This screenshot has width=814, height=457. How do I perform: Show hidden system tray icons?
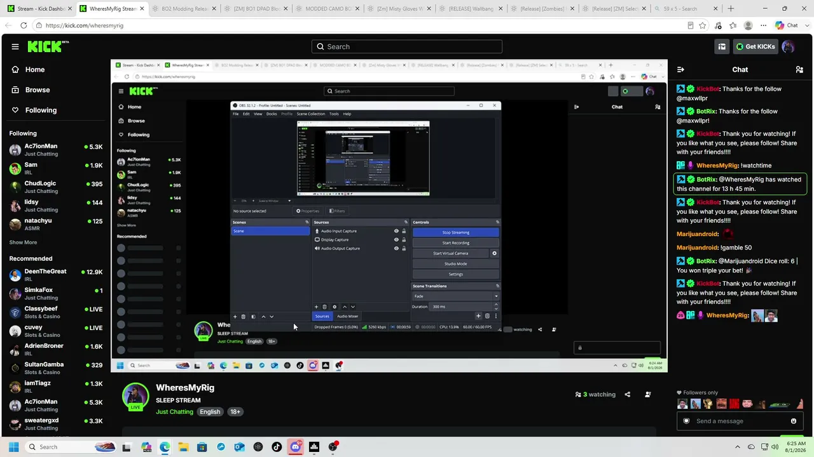[738, 447]
